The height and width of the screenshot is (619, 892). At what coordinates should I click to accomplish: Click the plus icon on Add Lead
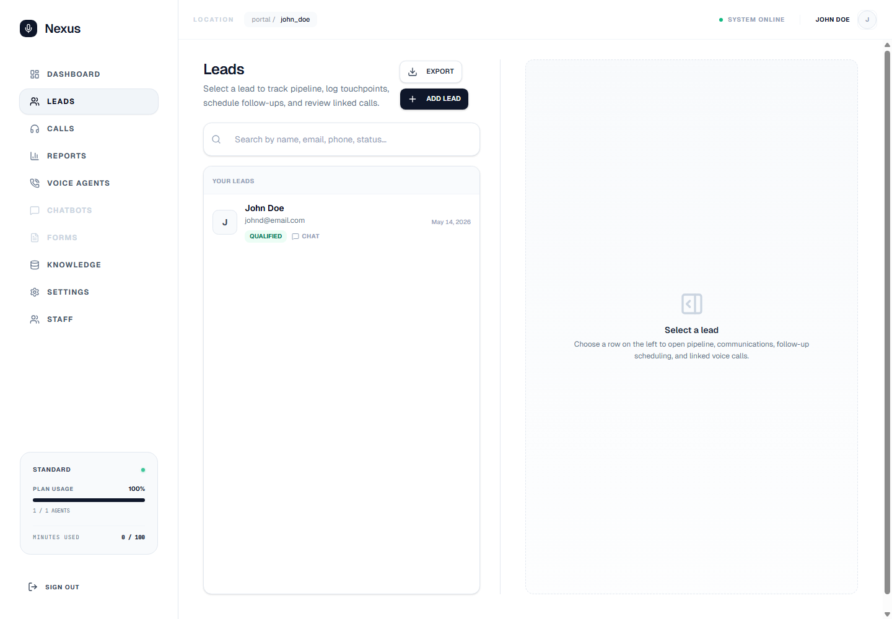point(413,99)
